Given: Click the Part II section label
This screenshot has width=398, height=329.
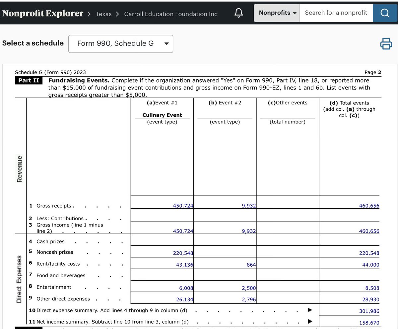Looking at the screenshot, I should (x=29, y=81).
